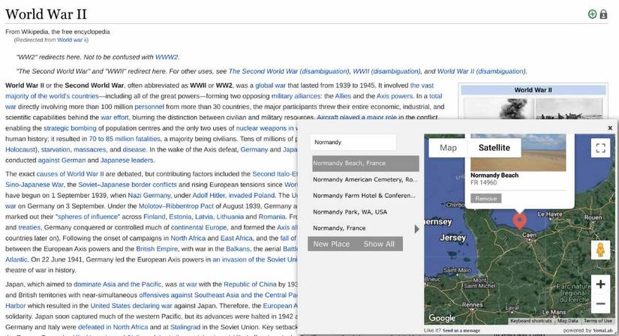
Task: Select Normandy Beach, France result
Action: coord(365,163)
